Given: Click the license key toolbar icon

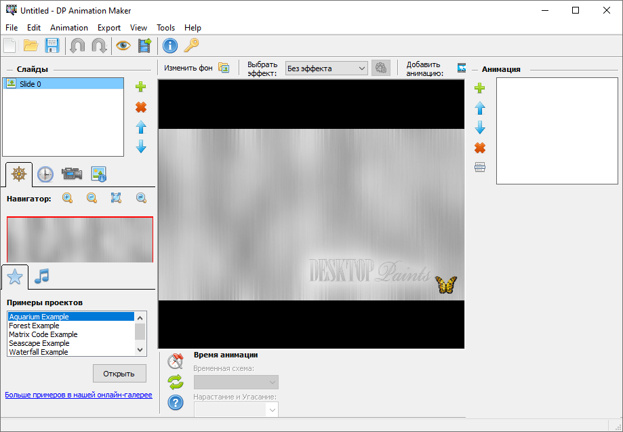Looking at the screenshot, I should click(192, 45).
